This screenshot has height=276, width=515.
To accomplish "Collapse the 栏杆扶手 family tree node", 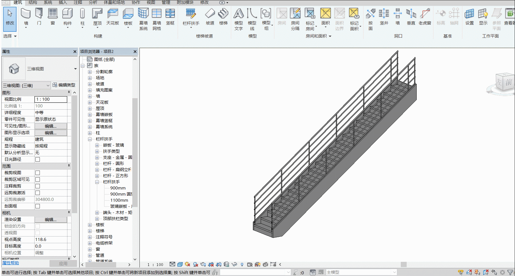I will [90, 139].
